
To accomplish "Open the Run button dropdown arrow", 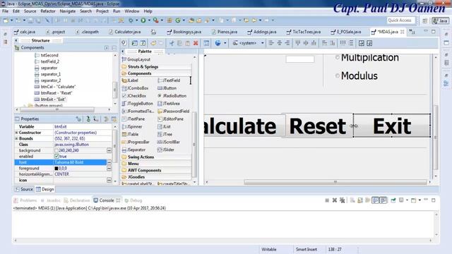I will click(x=149, y=20).
